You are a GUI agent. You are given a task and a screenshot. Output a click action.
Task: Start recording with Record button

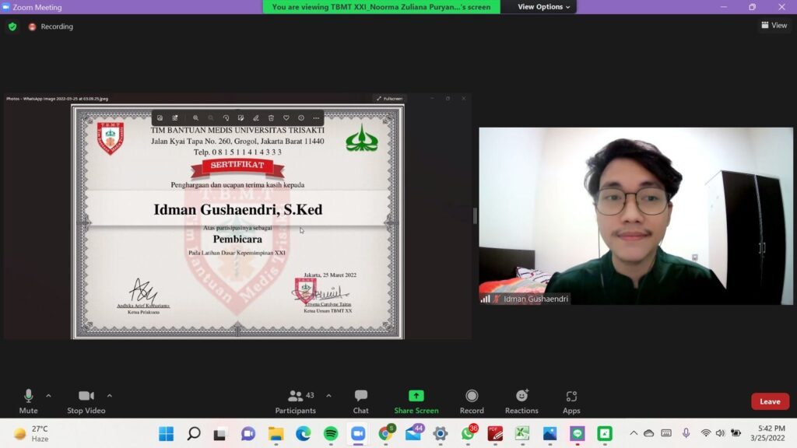[472, 401]
